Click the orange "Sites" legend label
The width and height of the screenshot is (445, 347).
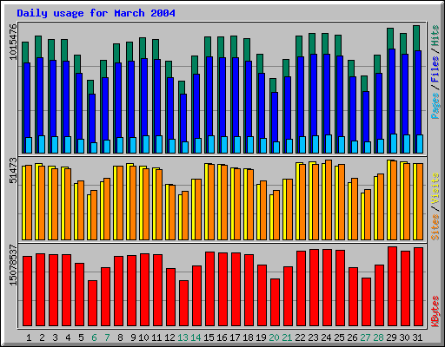click(x=435, y=227)
